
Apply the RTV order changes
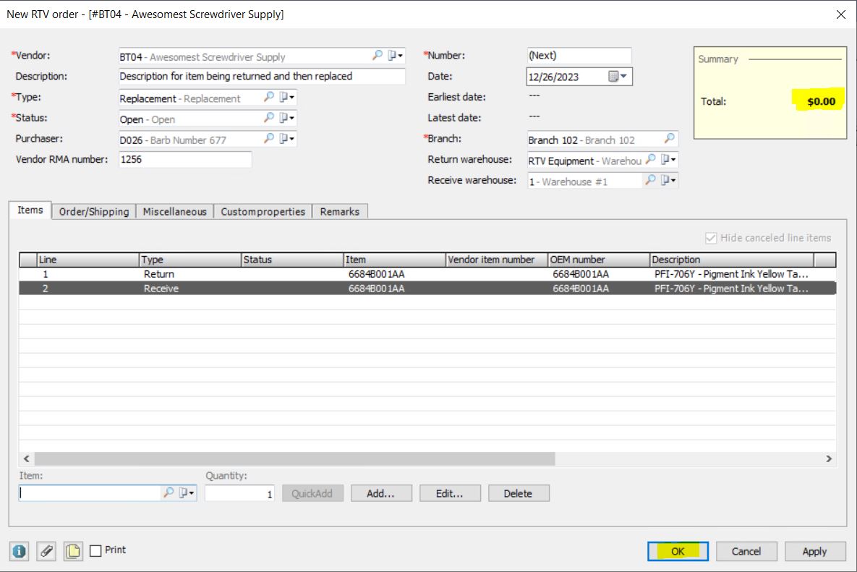pyautogui.click(x=815, y=551)
